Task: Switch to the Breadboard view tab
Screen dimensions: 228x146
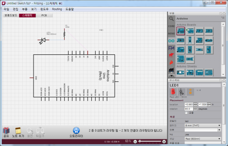Action: pyautogui.click(x=11, y=15)
